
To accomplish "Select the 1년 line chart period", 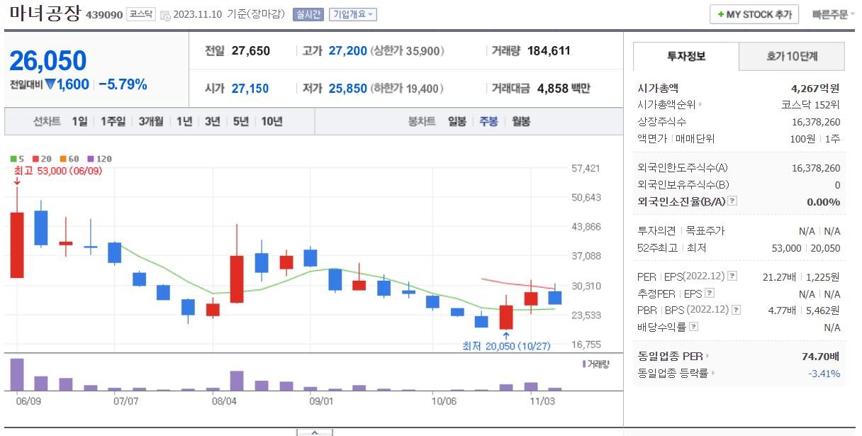I will pos(184,121).
